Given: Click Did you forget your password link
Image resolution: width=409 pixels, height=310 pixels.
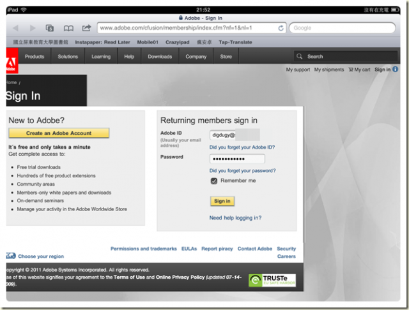Looking at the screenshot, I should click(x=243, y=171).
